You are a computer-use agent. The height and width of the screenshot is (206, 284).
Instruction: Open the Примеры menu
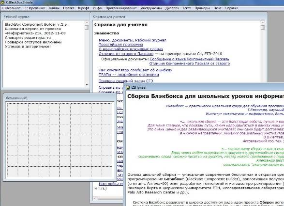click(x=202, y=8)
